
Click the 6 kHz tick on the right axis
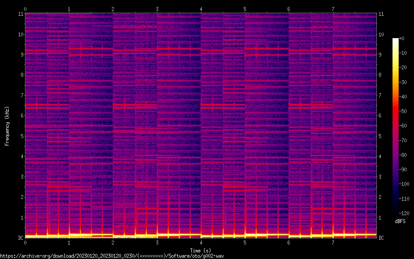(380, 116)
